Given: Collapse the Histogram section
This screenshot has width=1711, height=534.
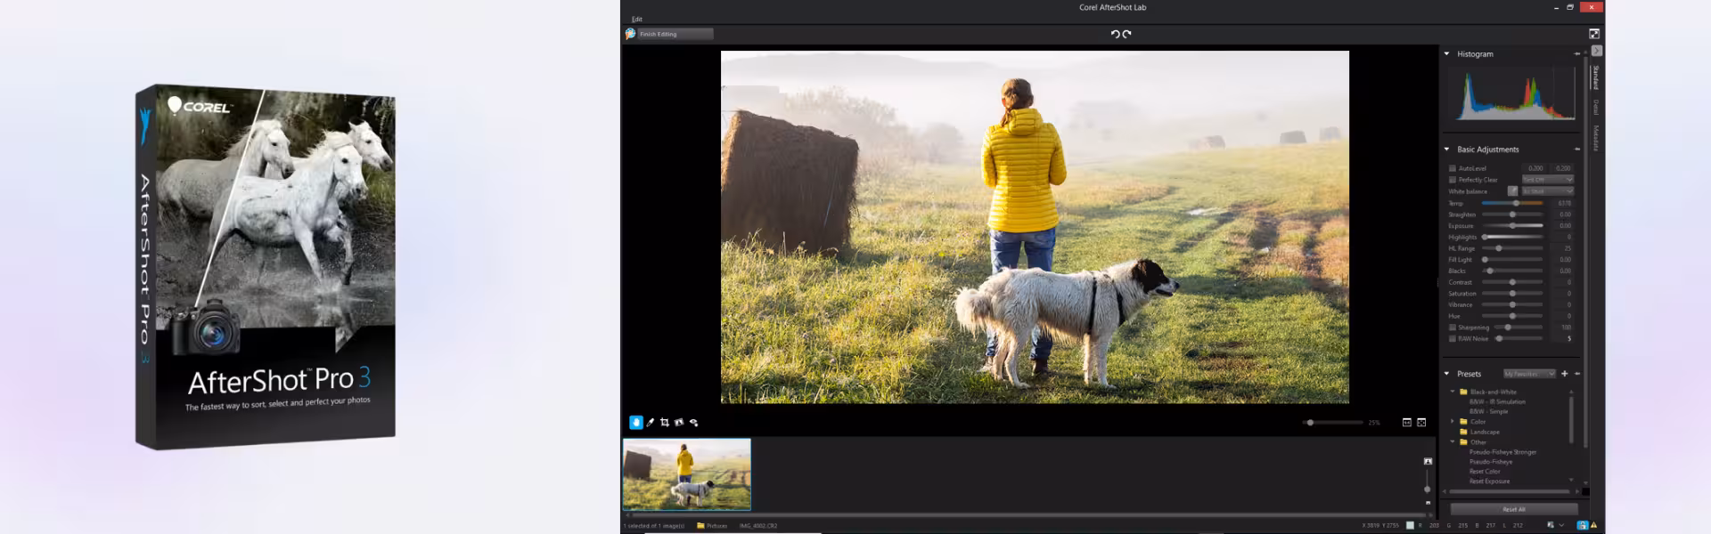Looking at the screenshot, I should pos(1446,54).
